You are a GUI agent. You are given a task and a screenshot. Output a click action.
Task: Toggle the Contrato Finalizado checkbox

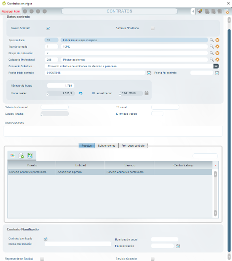(x=153, y=28)
